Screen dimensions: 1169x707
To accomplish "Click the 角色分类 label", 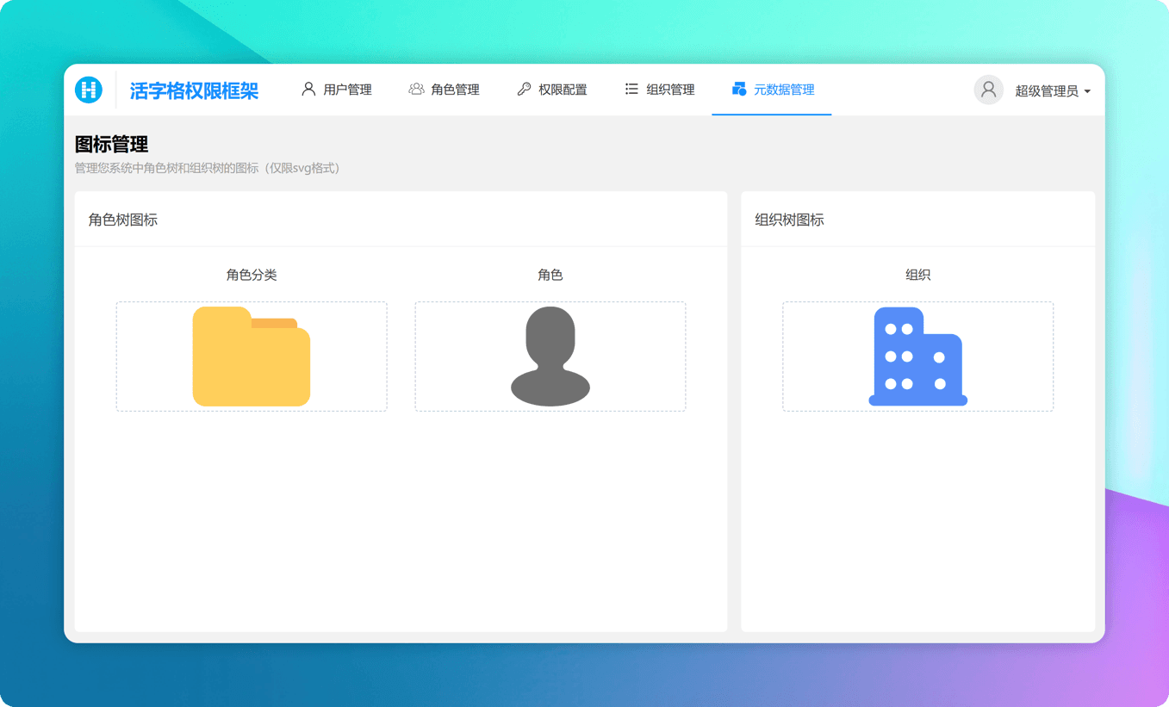I will click(252, 275).
